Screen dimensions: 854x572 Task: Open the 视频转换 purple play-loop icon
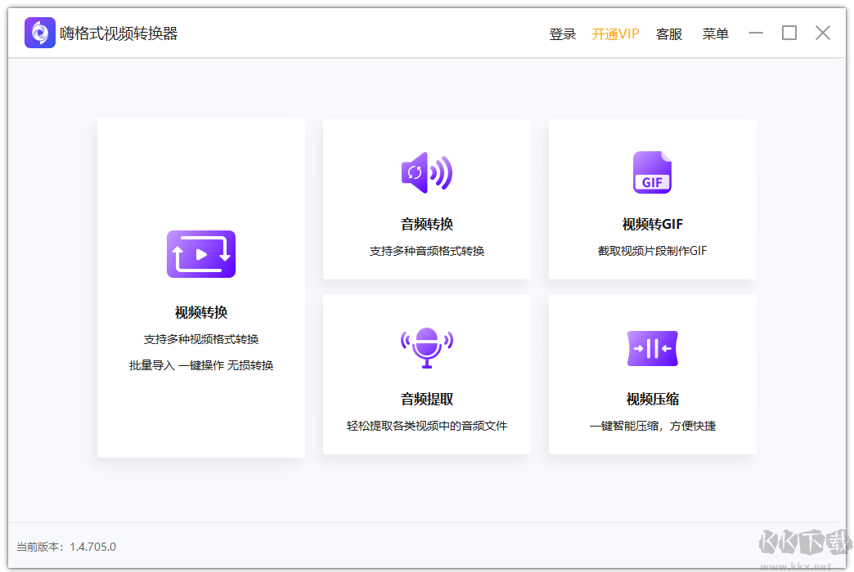coord(200,254)
